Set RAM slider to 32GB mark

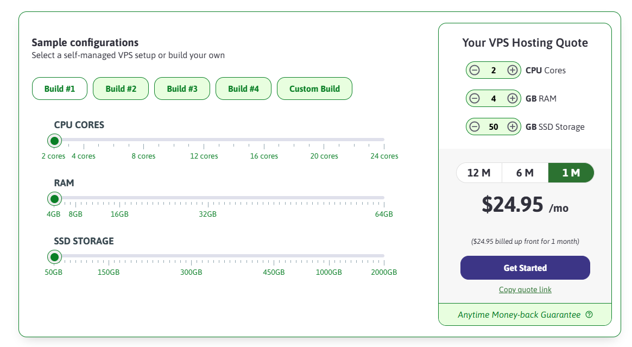(x=207, y=198)
